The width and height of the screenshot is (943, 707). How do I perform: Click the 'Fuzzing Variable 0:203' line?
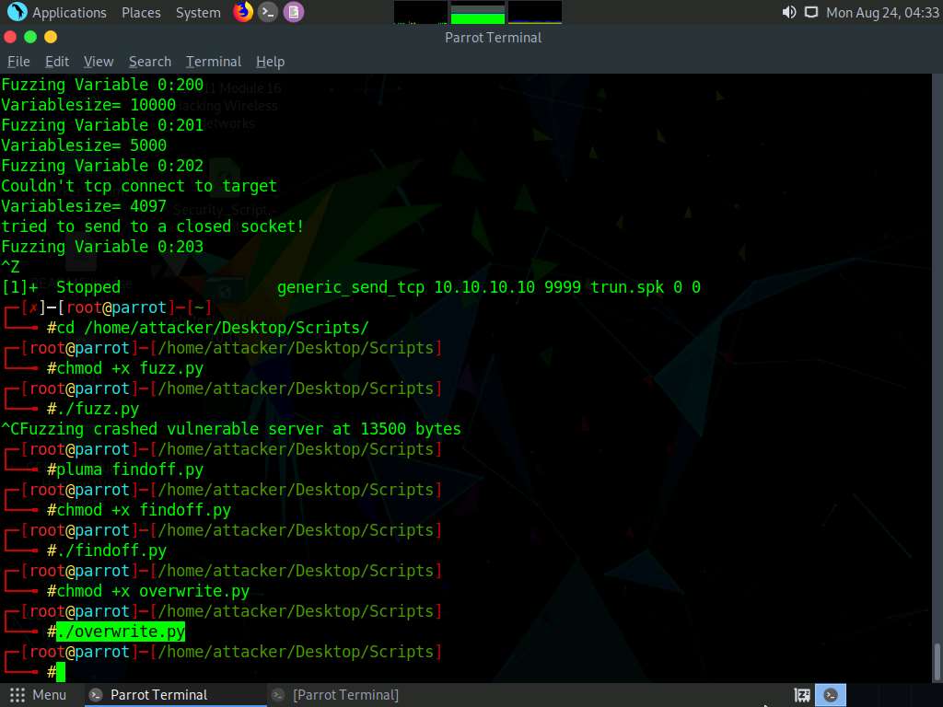[x=102, y=247]
